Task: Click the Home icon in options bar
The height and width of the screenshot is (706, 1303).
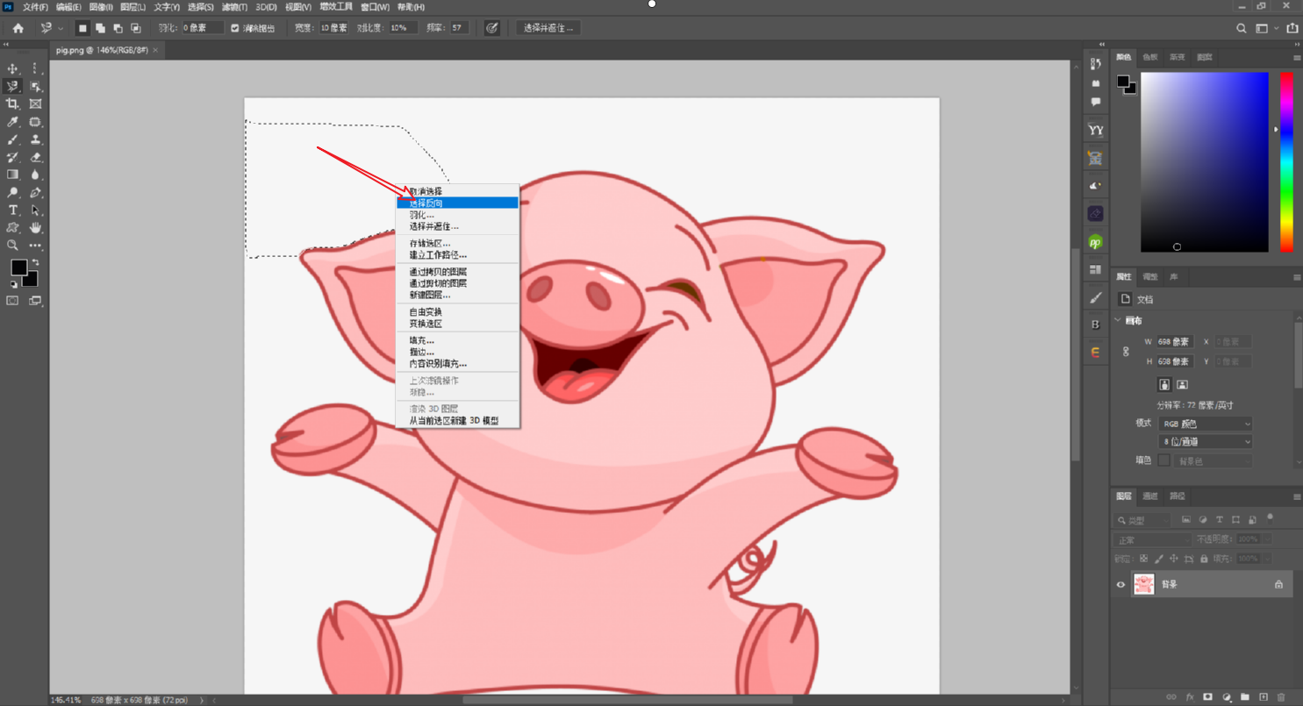Action: pyautogui.click(x=18, y=28)
